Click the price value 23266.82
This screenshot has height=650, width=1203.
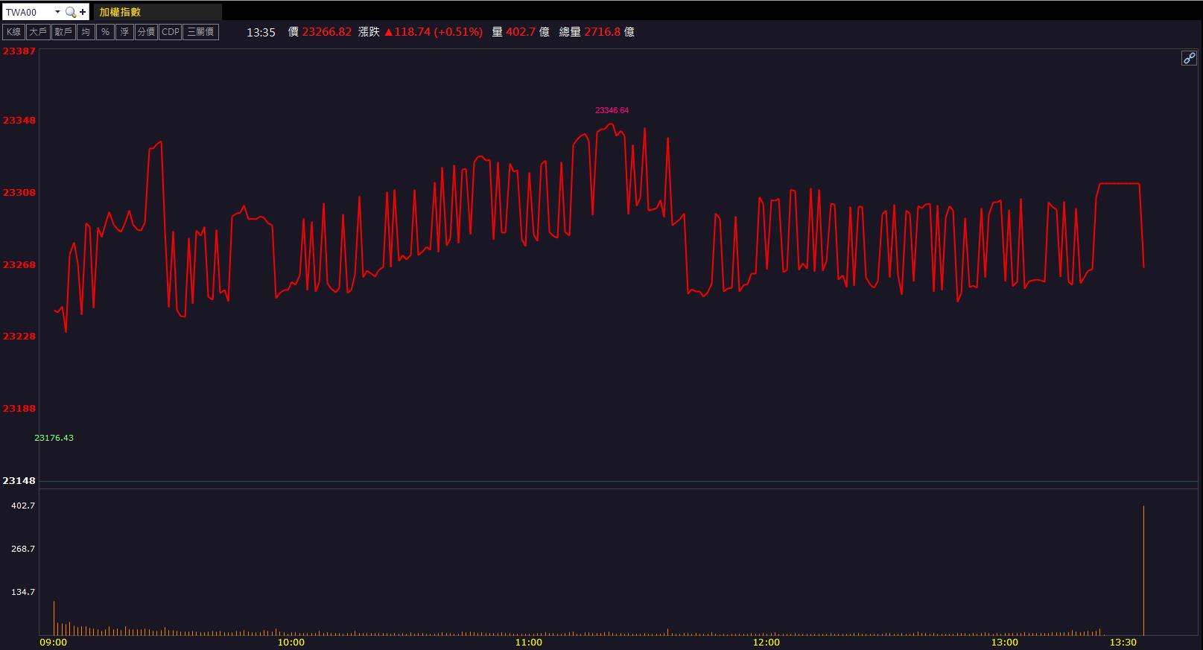pos(326,32)
